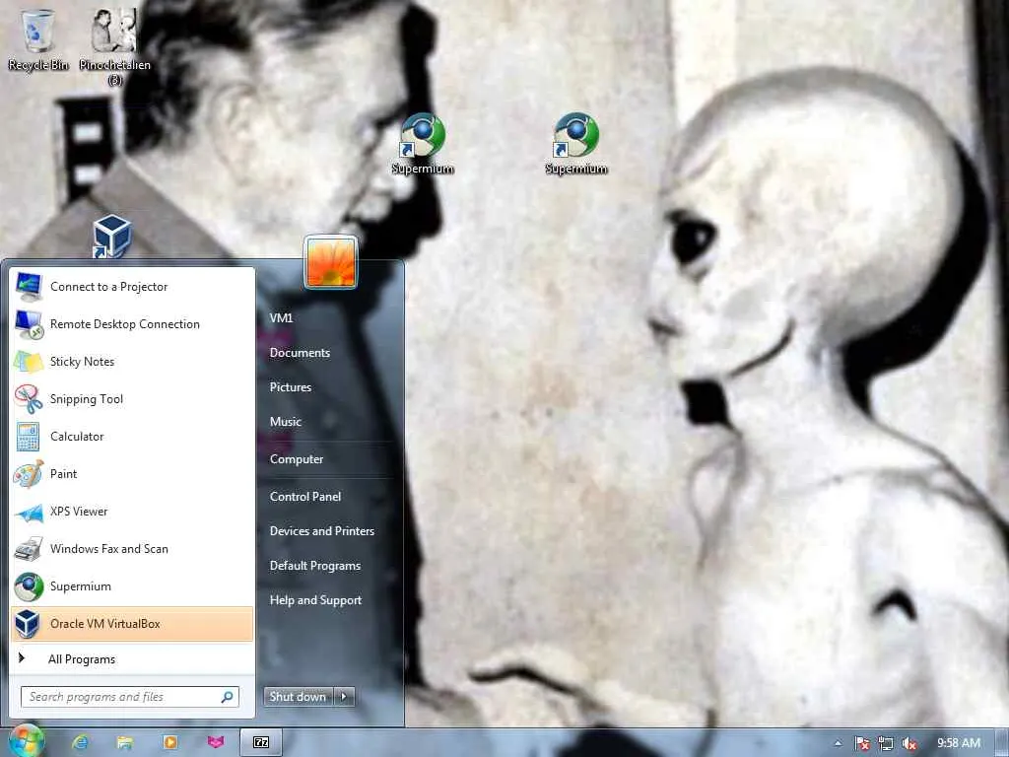The image size is (1009, 757).
Task: Click the Windows Start orb
Action: [25, 740]
